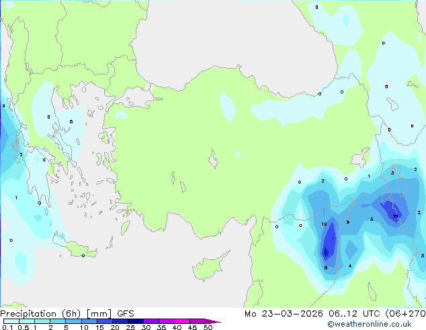The image size is (426, 330).
Task: Click the 25–30 mm dark navy legend swatch
Action: pyautogui.click(x=136, y=321)
